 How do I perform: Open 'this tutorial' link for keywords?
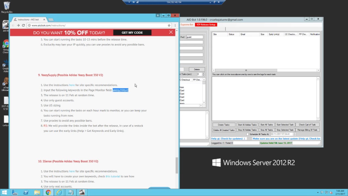(113, 176)
